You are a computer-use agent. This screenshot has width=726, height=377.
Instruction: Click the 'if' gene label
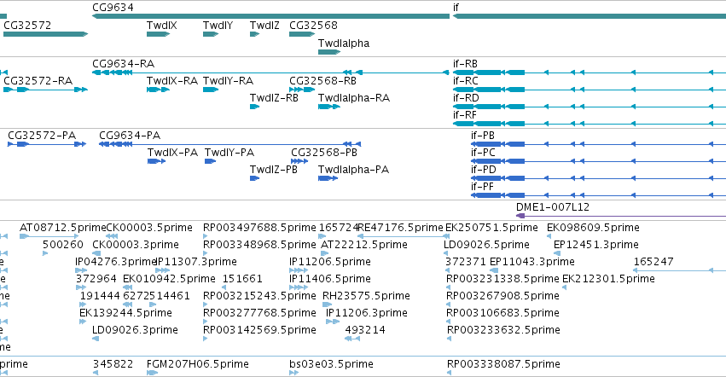point(456,8)
